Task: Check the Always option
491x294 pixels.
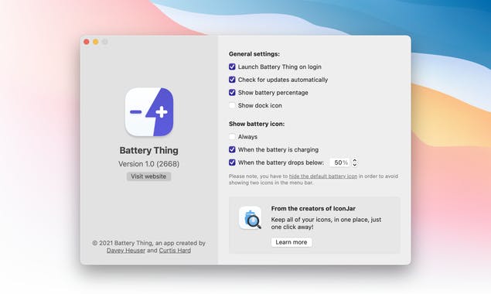Action: (232, 137)
